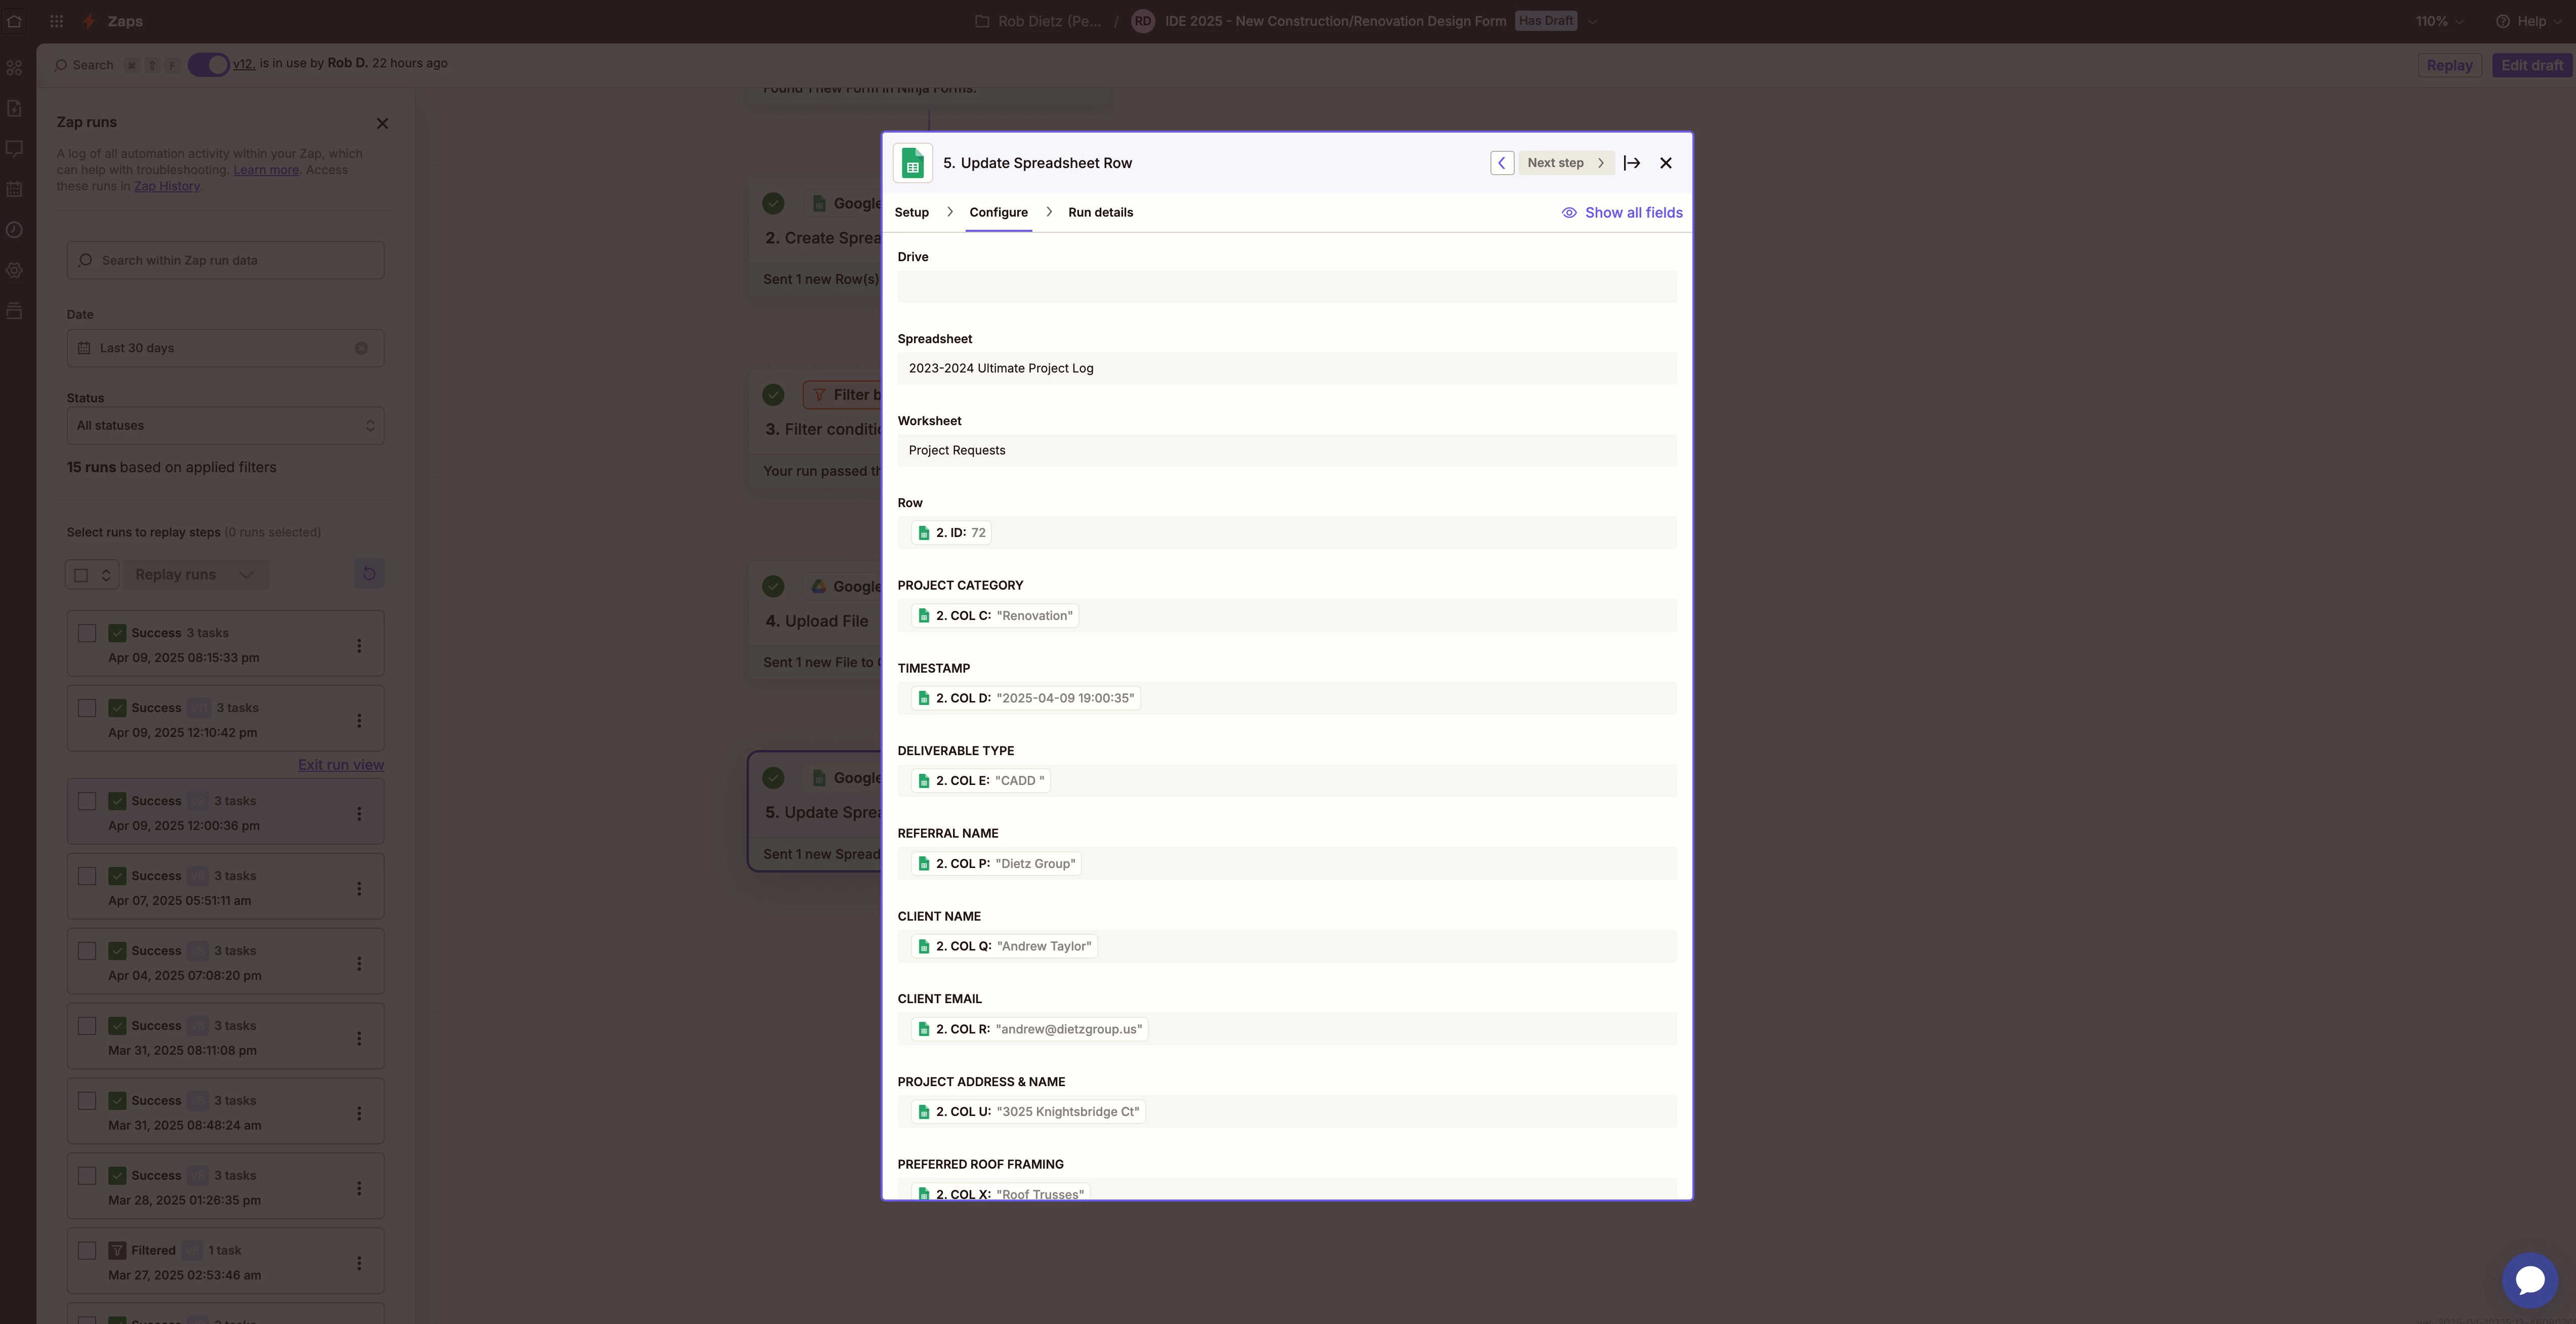Image resolution: width=2576 pixels, height=1324 pixels.
Task: Click the RD avatar in the header
Action: point(1143,21)
